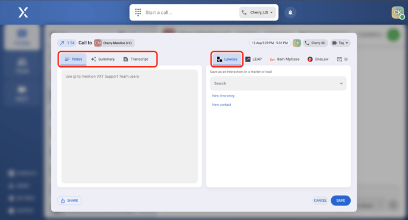Click the New contact link

(222, 105)
